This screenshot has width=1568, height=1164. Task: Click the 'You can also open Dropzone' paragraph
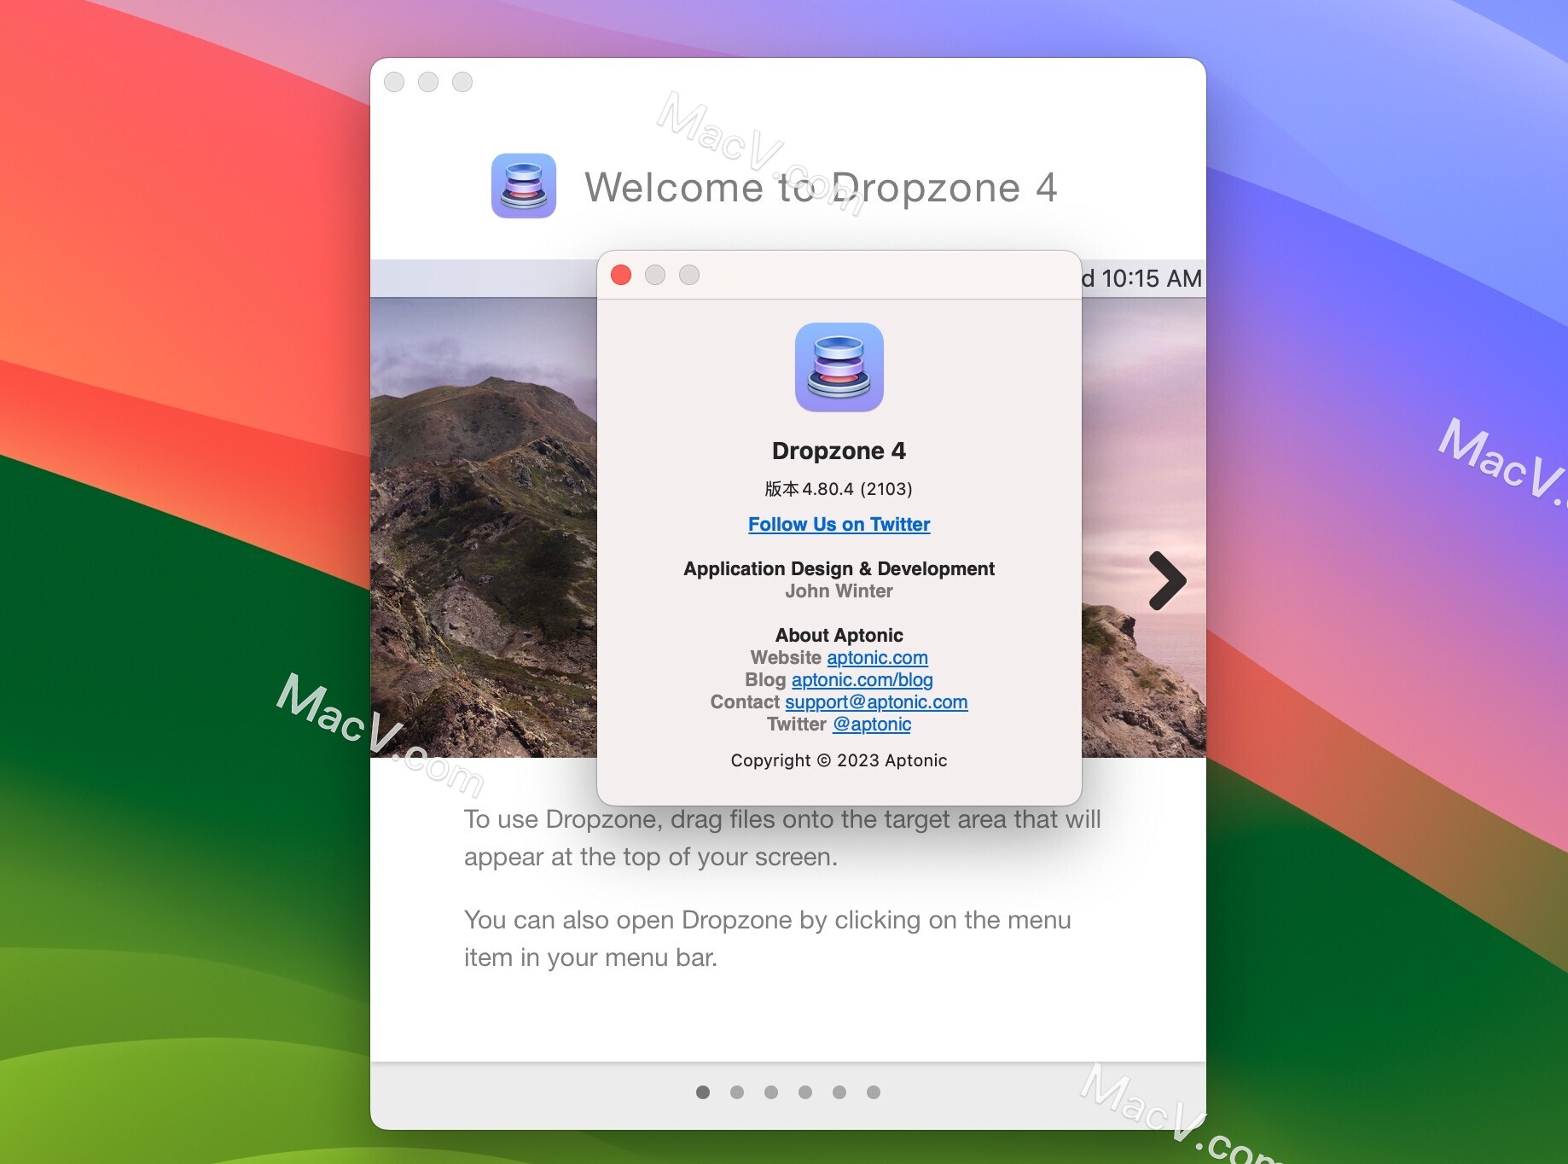pos(767,939)
